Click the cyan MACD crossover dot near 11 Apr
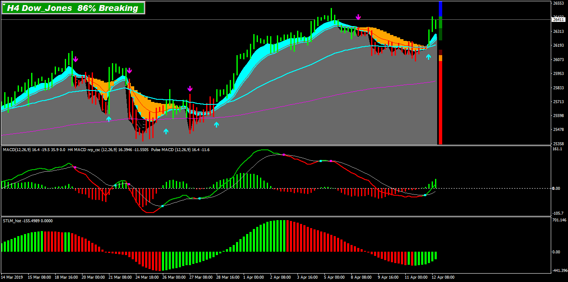 click(x=425, y=195)
